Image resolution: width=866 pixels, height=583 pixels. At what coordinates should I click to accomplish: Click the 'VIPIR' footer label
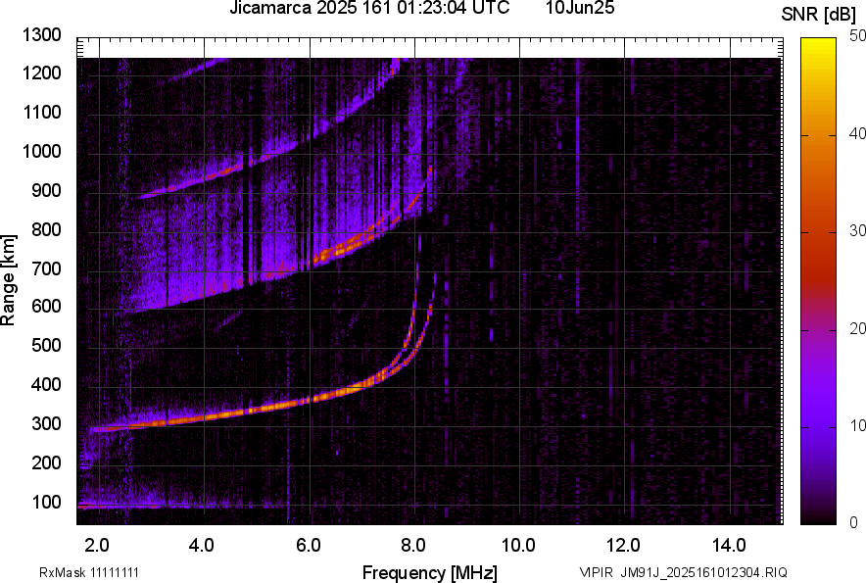click(x=596, y=572)
